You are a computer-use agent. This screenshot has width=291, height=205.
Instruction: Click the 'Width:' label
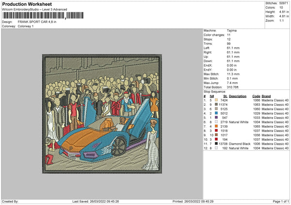[x=270, y=16]
